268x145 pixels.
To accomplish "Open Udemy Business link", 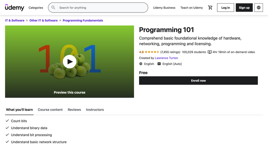I will click(164, 7).
